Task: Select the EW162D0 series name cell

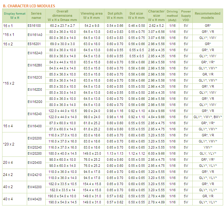Action: [36, 89]
